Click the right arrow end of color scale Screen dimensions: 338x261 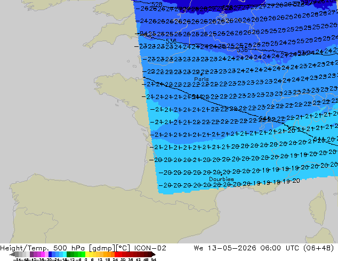coord(154,254)
